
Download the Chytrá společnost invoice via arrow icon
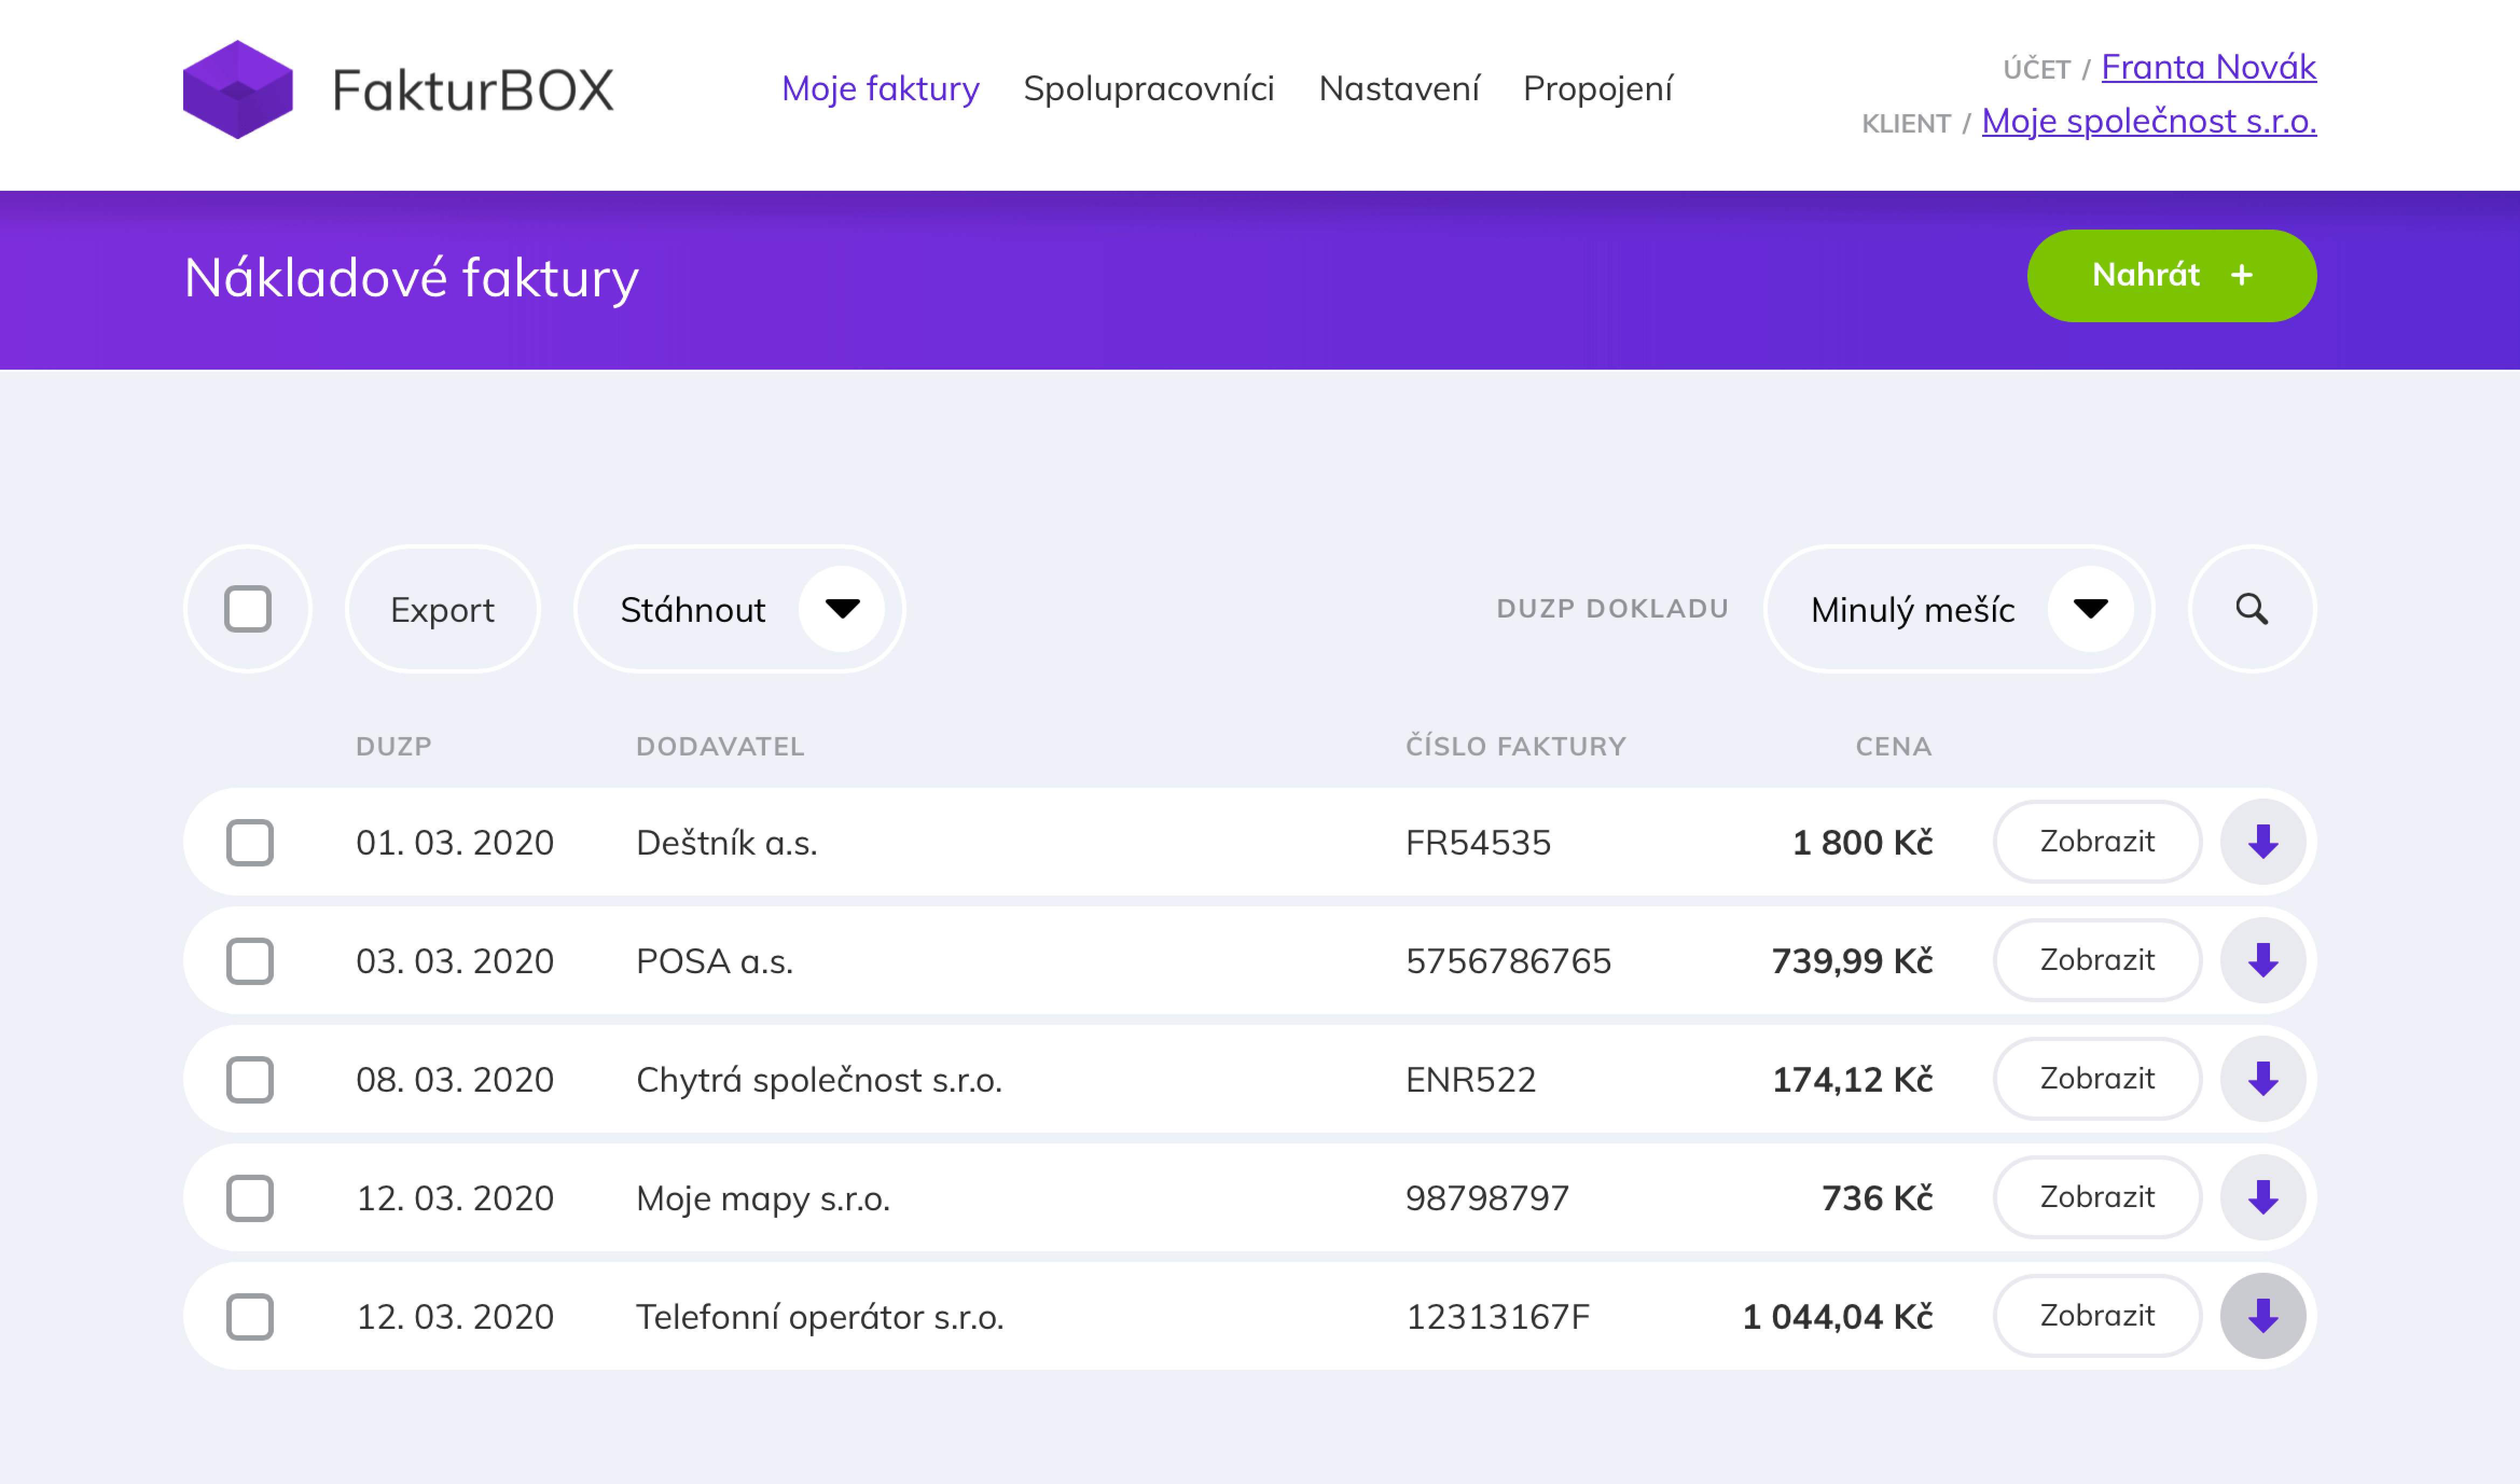coord(2263,1079)
